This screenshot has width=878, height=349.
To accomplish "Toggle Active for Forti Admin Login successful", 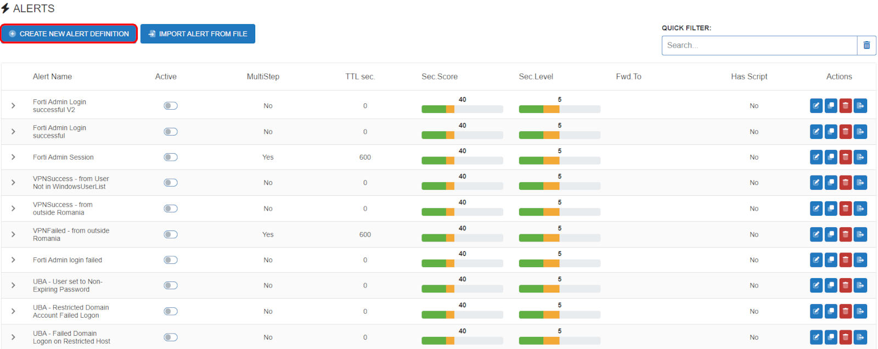I will tap(171, 132).
